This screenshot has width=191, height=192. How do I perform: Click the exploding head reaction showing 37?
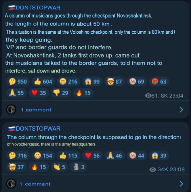coord(16,167)
